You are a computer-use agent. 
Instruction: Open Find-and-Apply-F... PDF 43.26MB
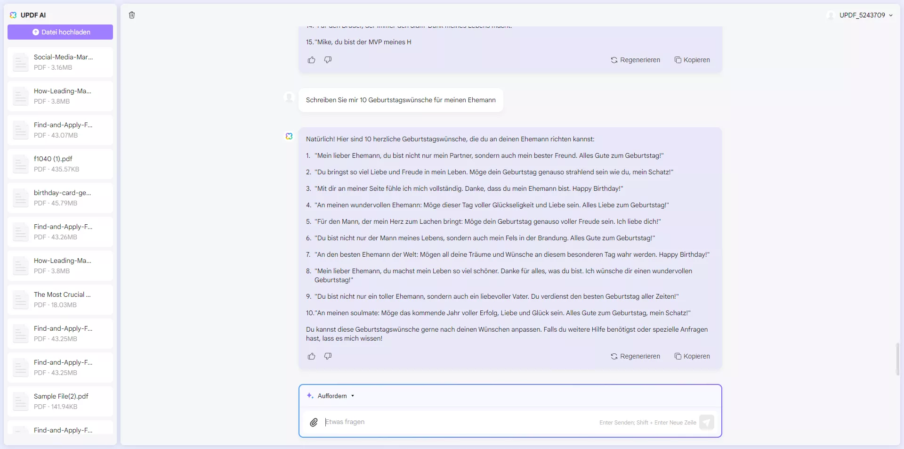[x=60, y=232]
